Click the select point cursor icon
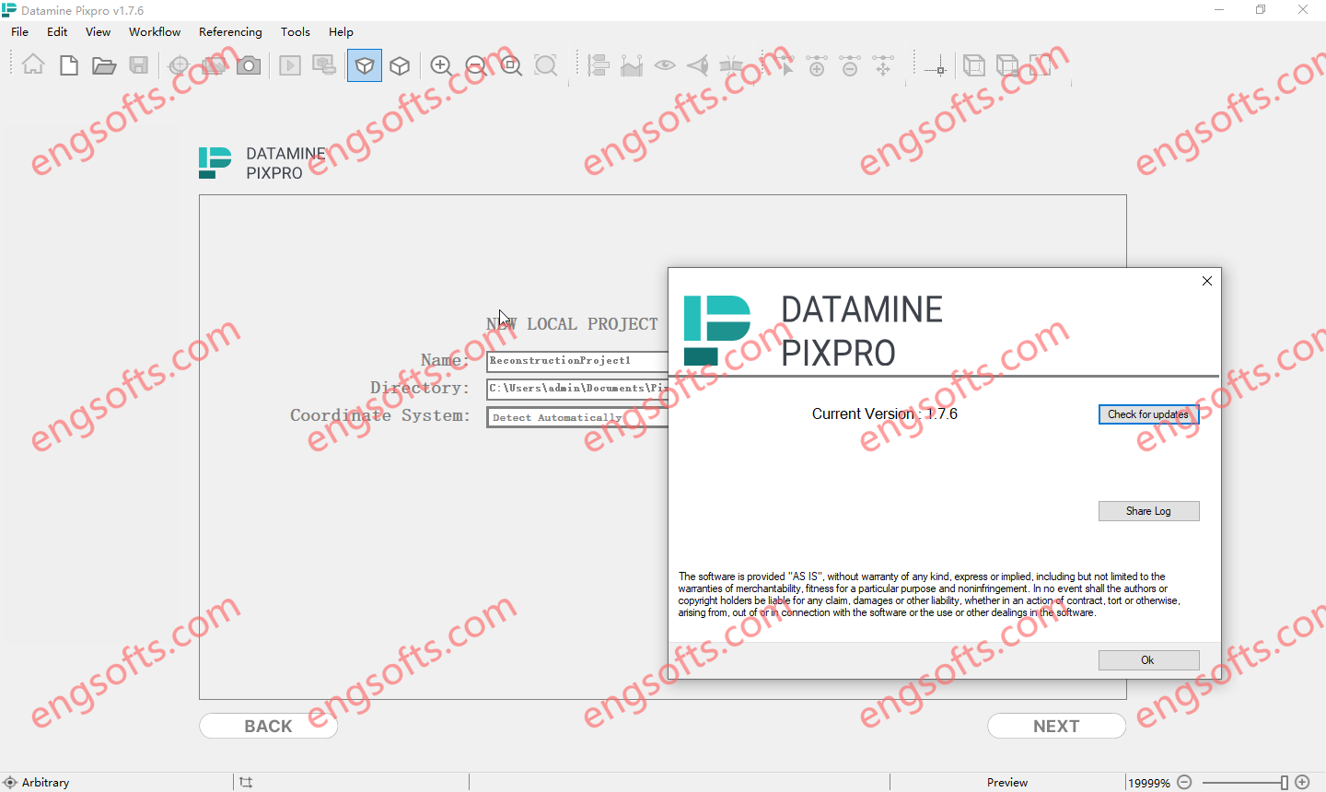 tap(784, 65)
